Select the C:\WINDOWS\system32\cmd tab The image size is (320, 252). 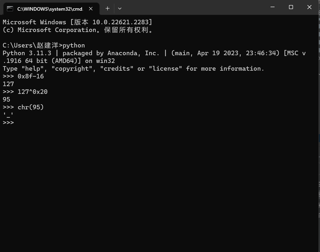coord(50,9)
